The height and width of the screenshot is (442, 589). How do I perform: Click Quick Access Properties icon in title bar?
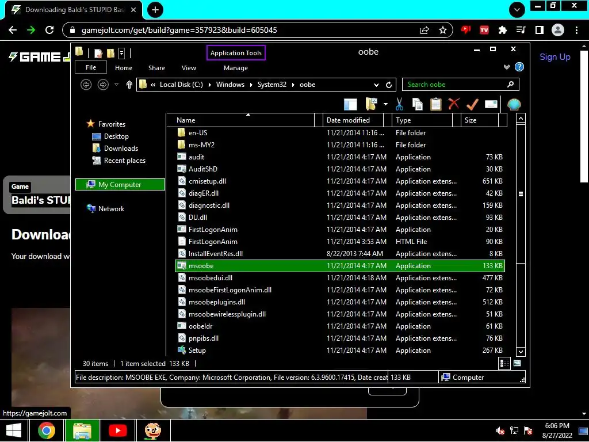(x=98, y=53)
